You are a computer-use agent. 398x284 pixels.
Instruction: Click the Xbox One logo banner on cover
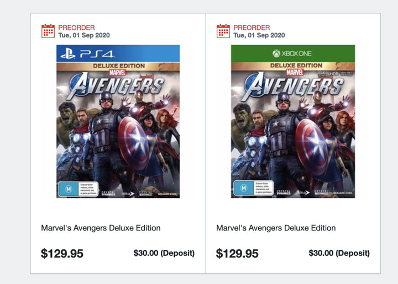point(293,53)
